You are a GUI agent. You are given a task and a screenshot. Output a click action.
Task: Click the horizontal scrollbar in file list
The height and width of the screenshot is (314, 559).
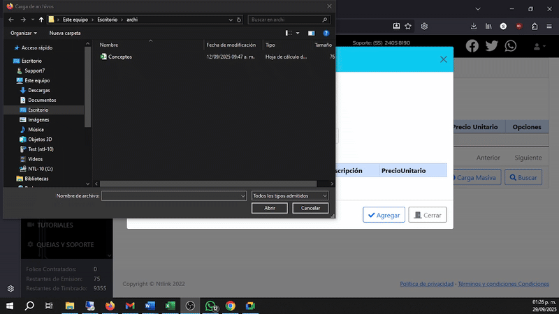click(208, 184)
